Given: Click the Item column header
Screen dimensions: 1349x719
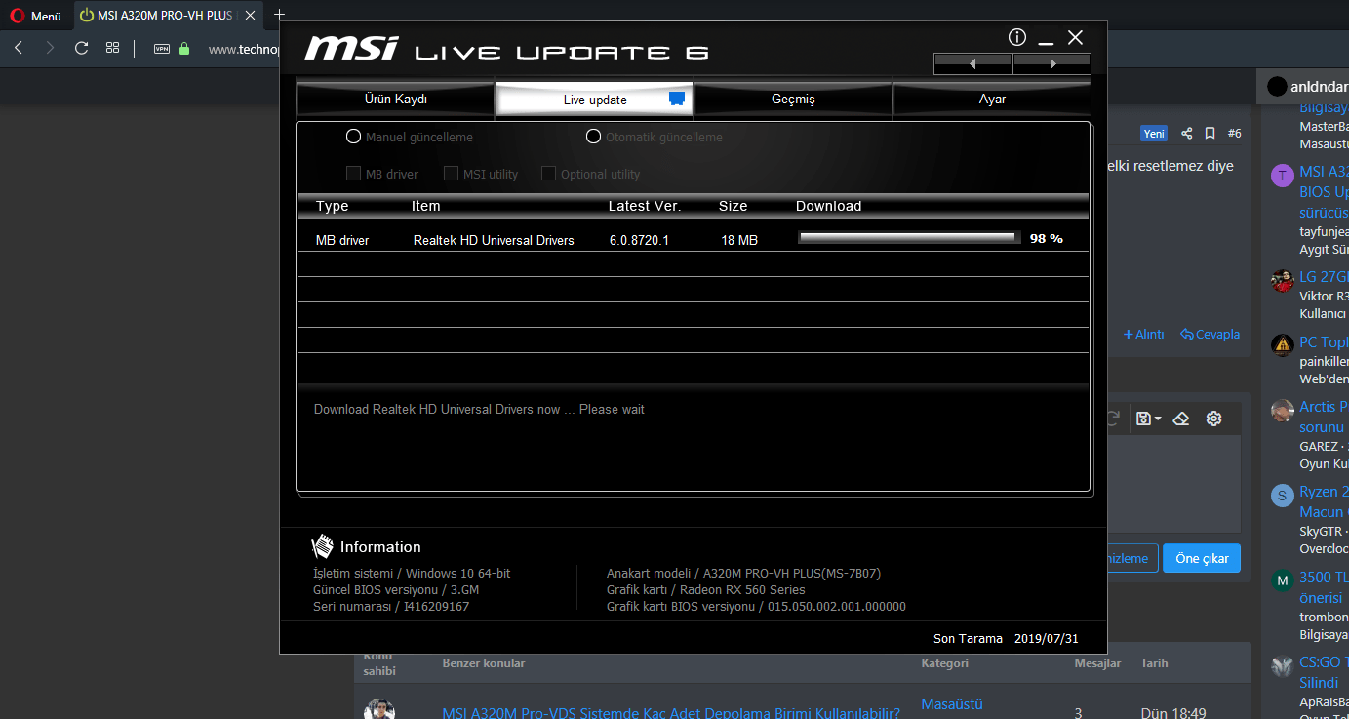Looking at the screenshot, I should tap(426, 206).
